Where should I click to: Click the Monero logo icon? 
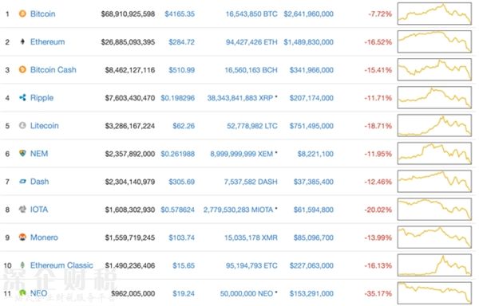[22, 237]
